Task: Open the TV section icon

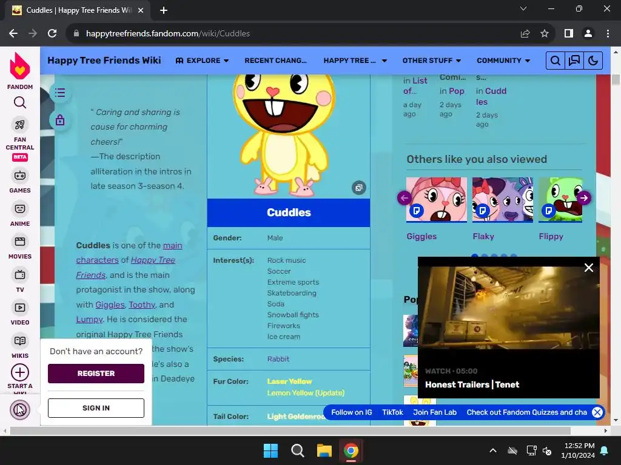Action: (x=20, y=274)
